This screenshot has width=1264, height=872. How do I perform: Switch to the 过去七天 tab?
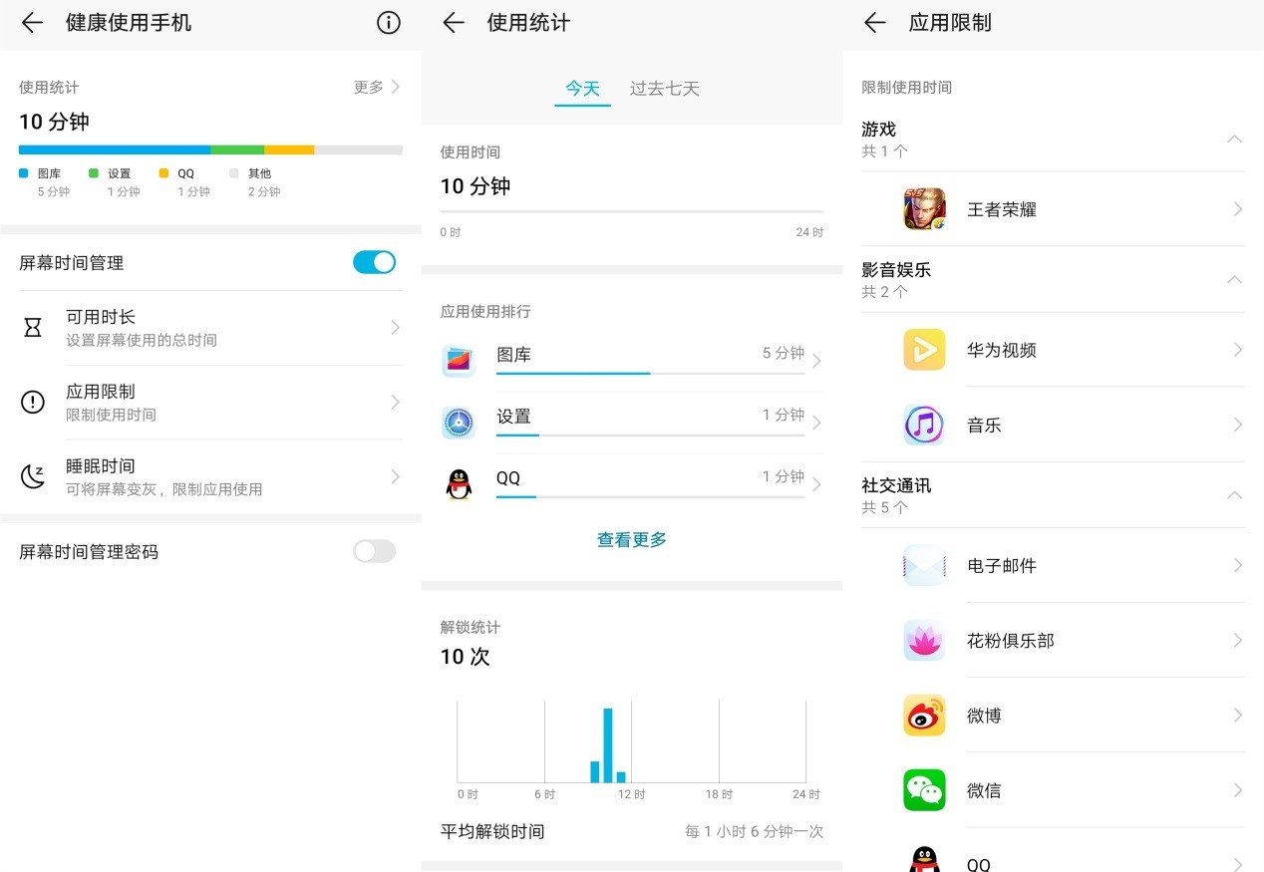pos(664,88)
